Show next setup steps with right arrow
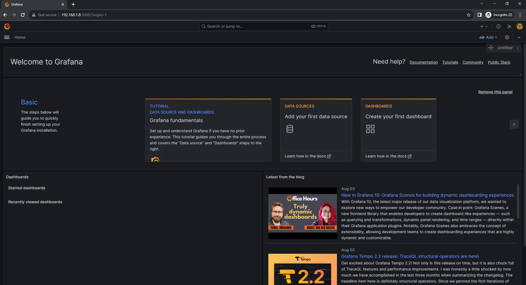Image resolution: width=526 pixels, height=285 pixels. click(x=514, y=124)
